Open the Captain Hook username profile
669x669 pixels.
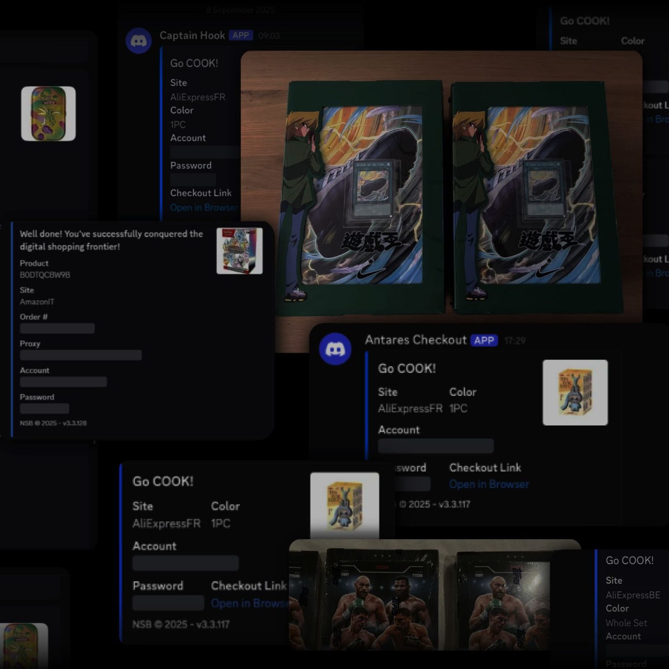(192, 36)
